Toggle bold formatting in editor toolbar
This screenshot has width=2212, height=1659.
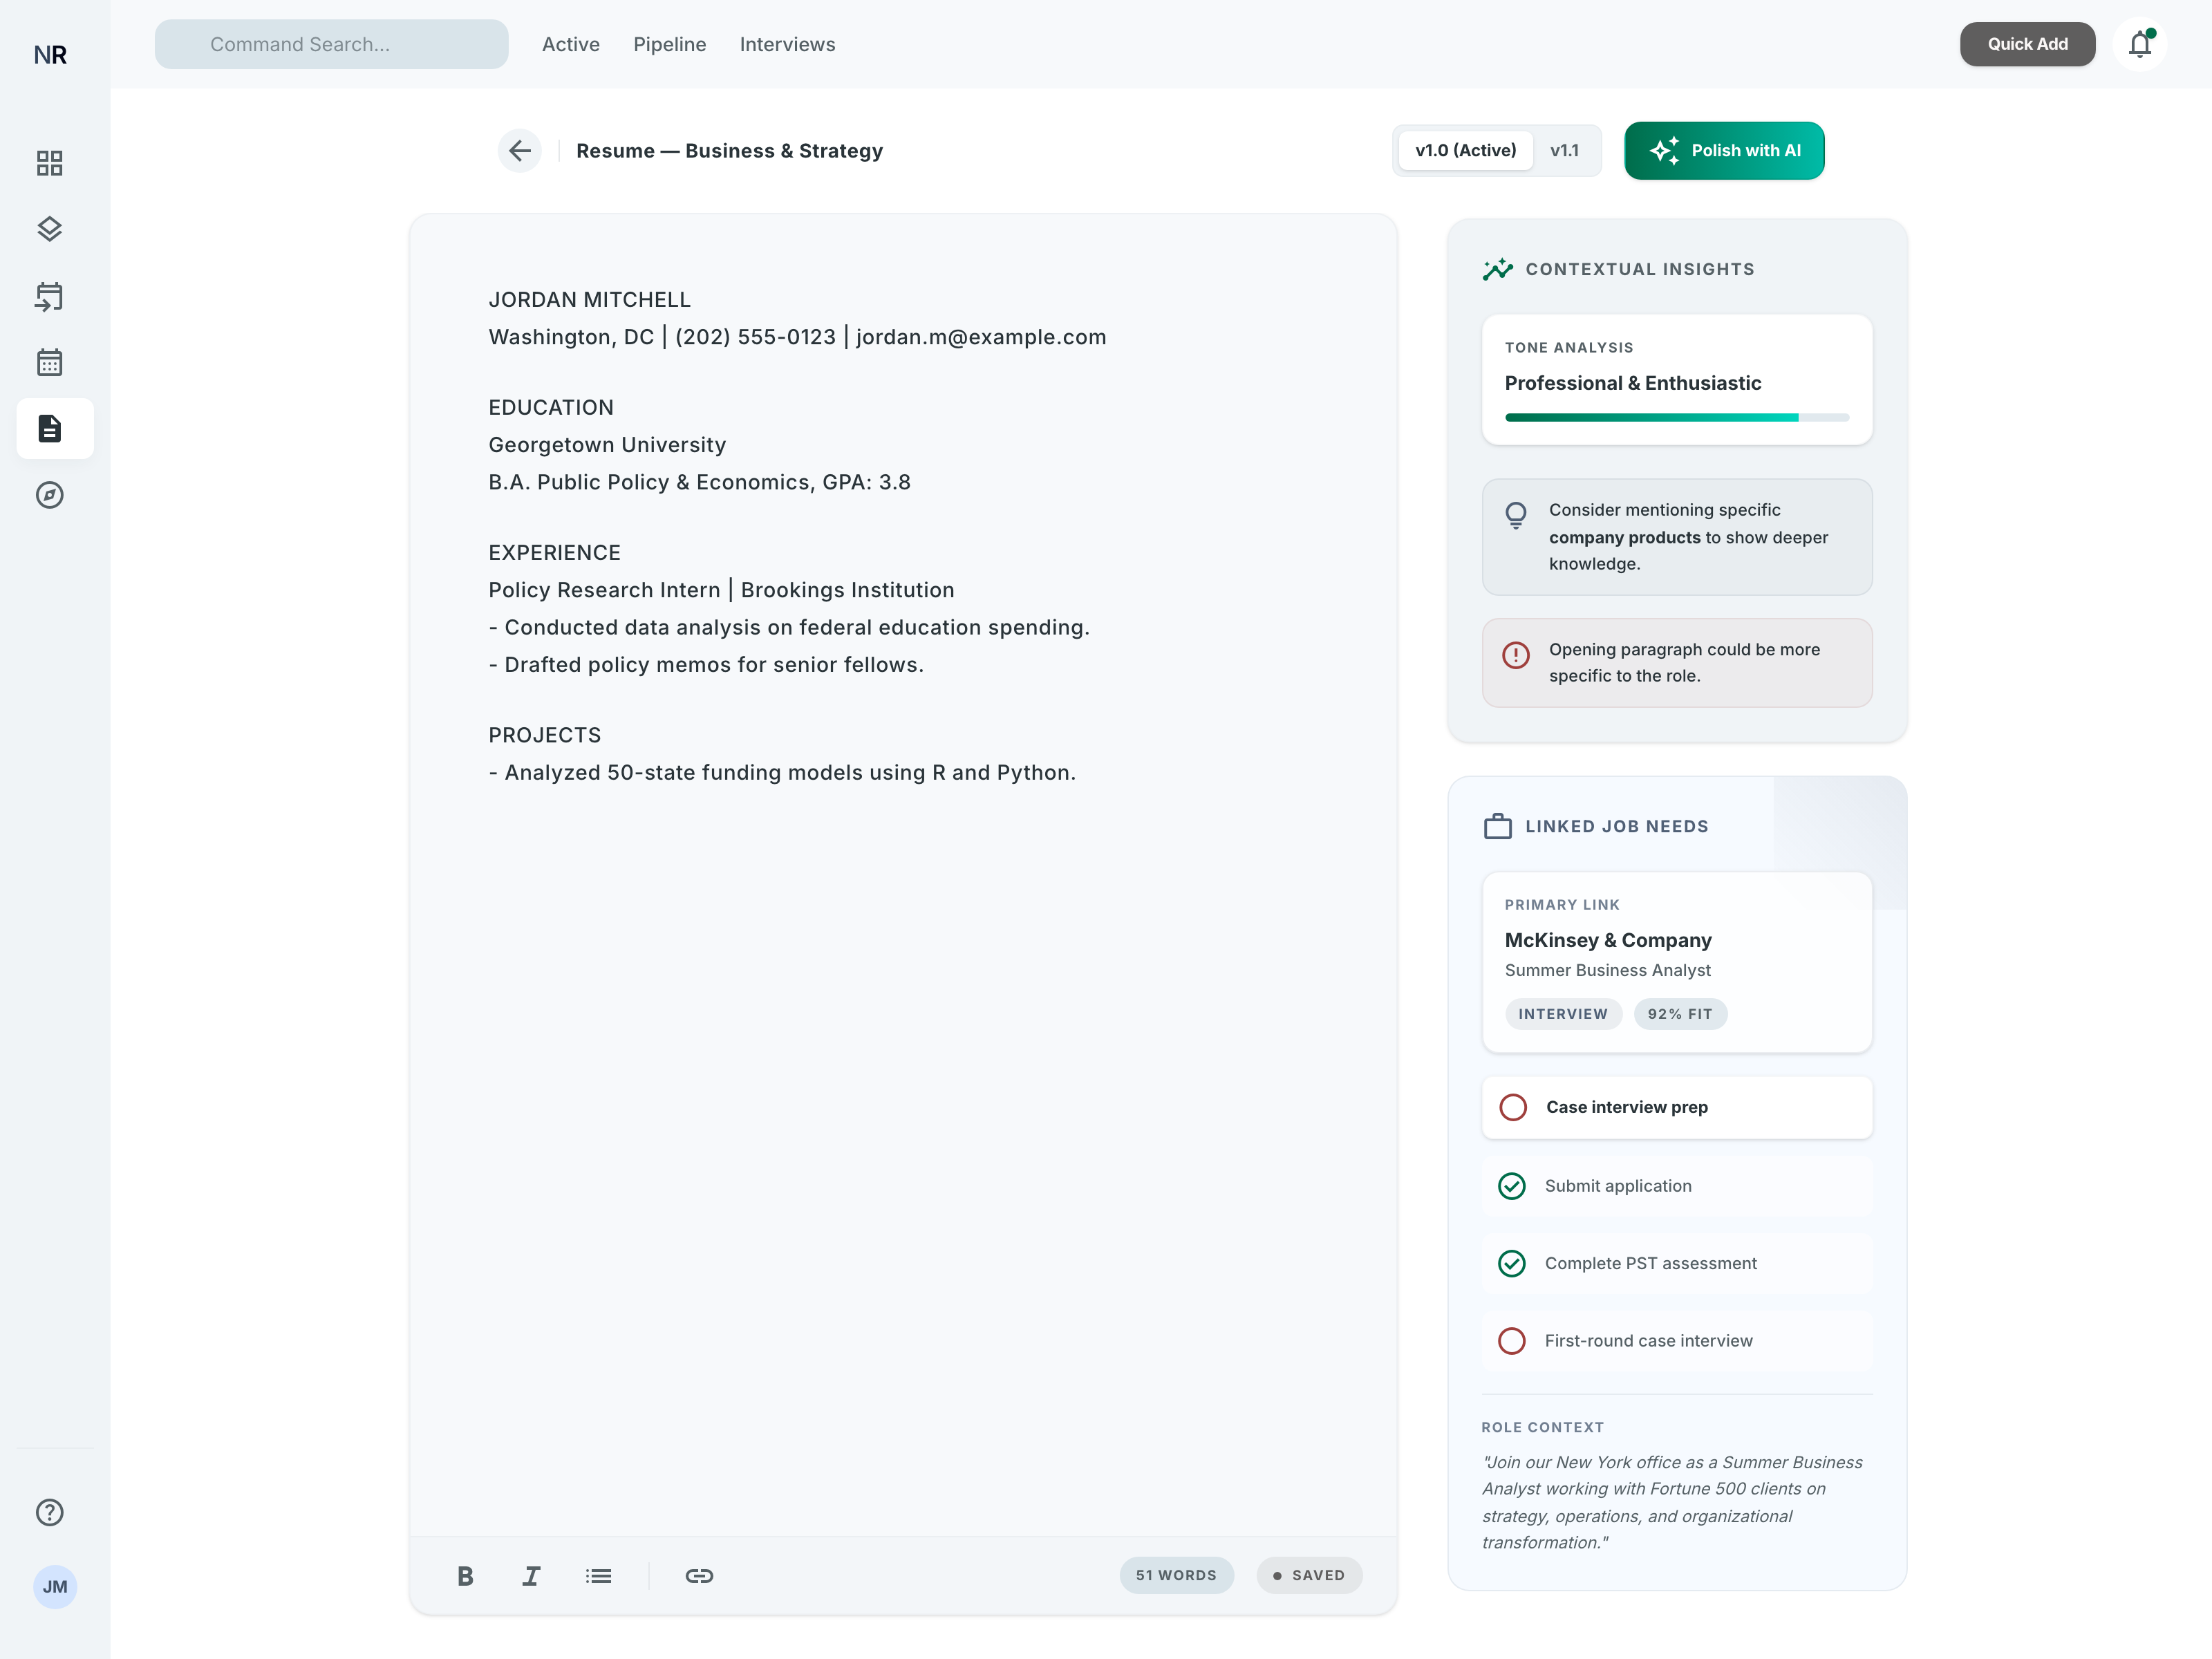coord(465,1576)
